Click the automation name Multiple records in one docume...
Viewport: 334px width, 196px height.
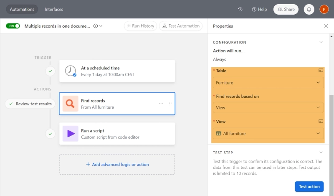[x=57, y=26]
